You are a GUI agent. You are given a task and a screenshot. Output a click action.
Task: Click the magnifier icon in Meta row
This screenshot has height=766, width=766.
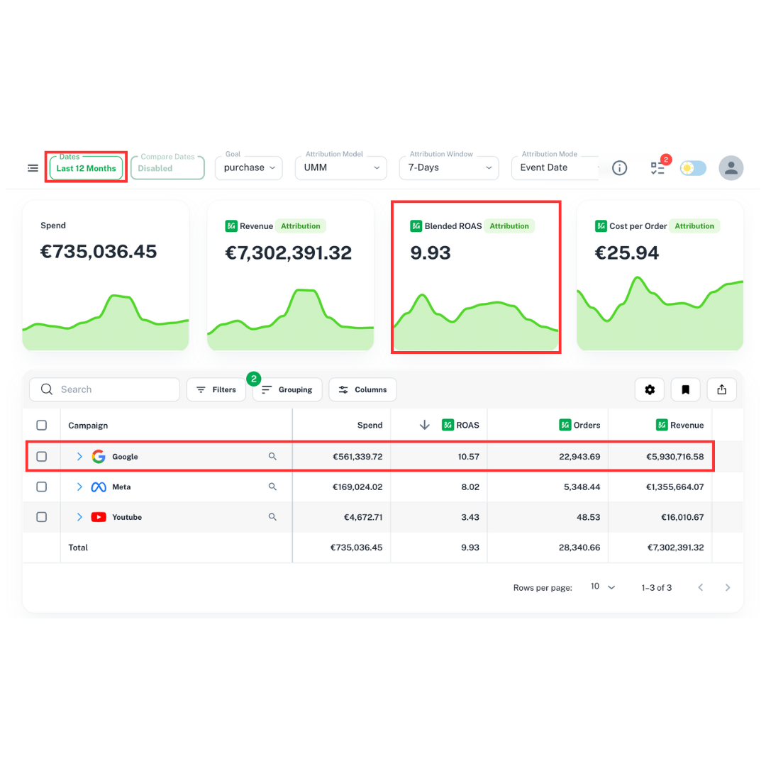[272, 487]
